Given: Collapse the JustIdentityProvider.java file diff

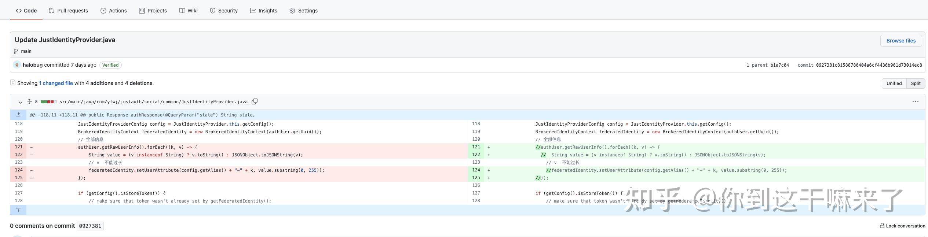Looking at the screenshot, I should [21, 102].
